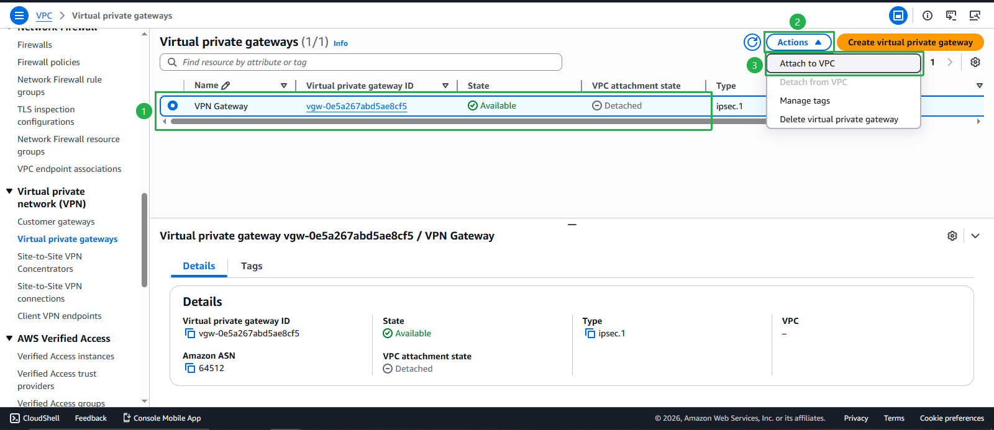
Task: Copy the ipsec.1 type value
Action: pos(590,334)
